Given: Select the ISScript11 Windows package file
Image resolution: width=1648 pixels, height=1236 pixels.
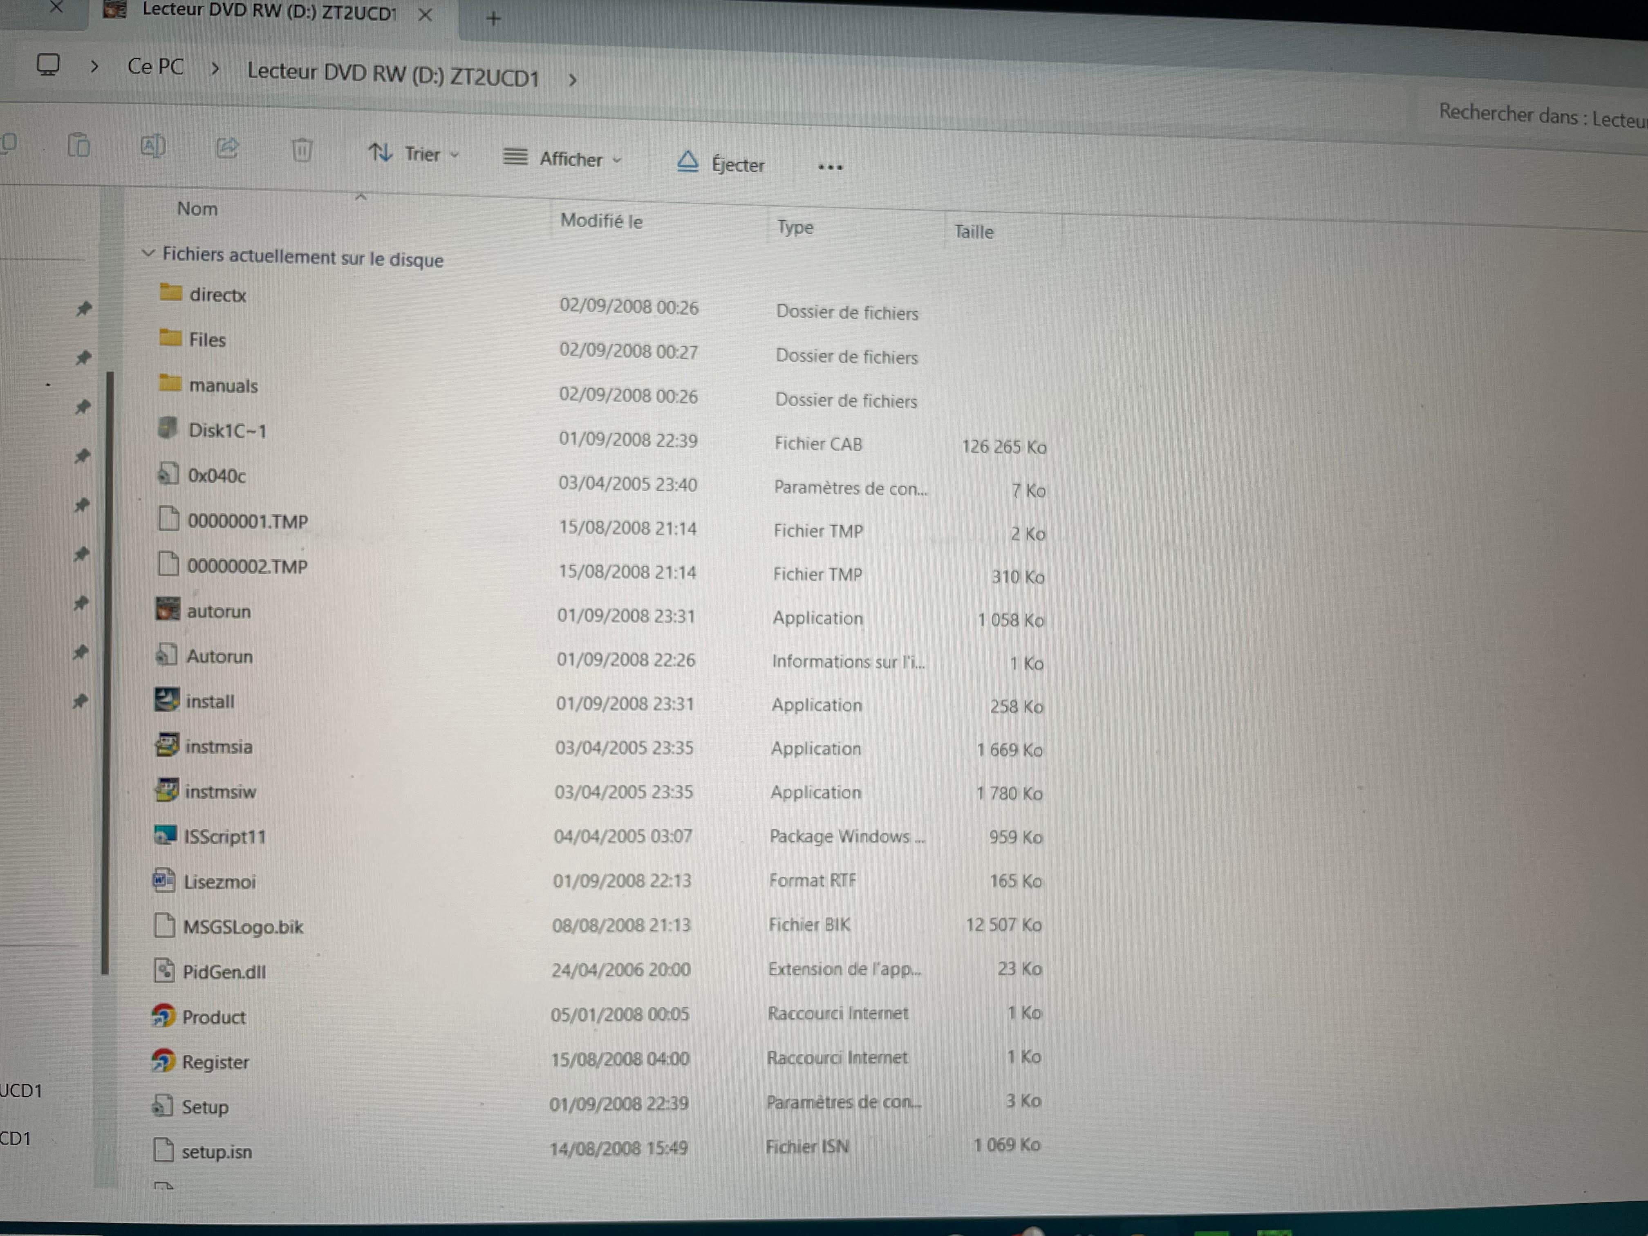Looking at the screenshot, I should point(224,837).
